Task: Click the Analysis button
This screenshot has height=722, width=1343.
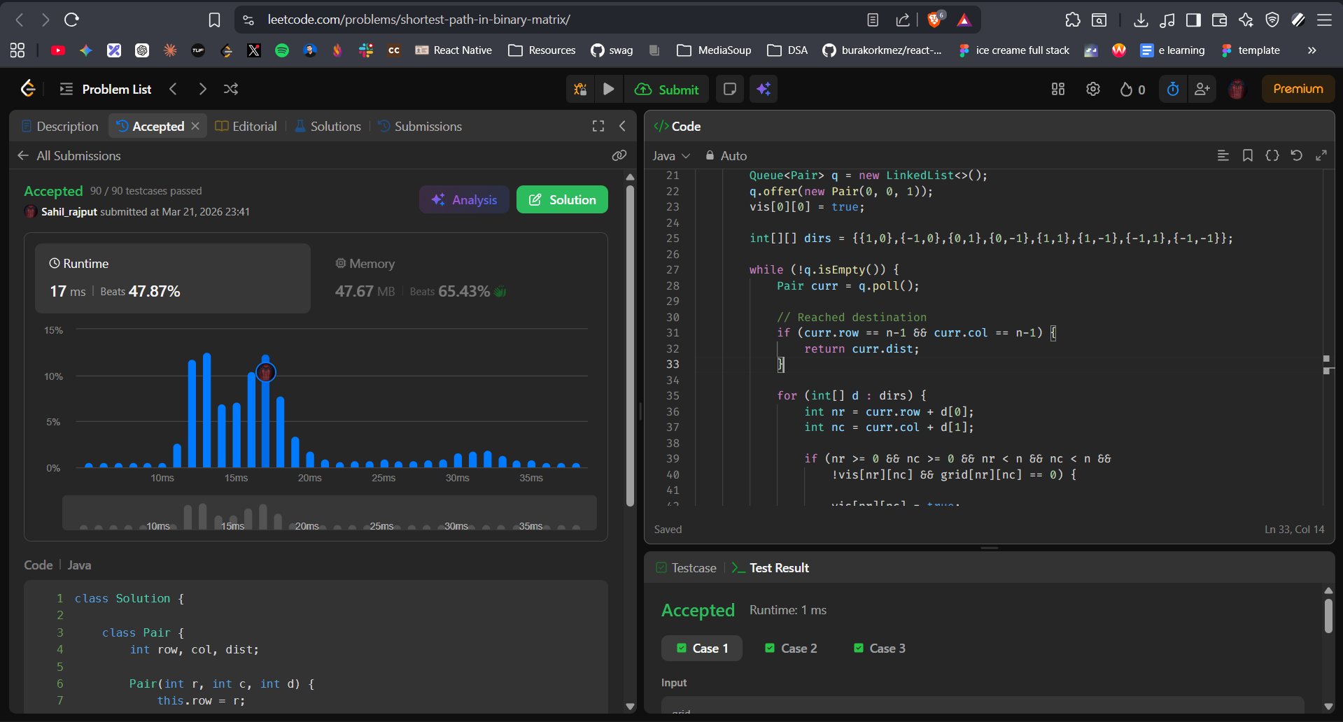Action: pos(464,199)
